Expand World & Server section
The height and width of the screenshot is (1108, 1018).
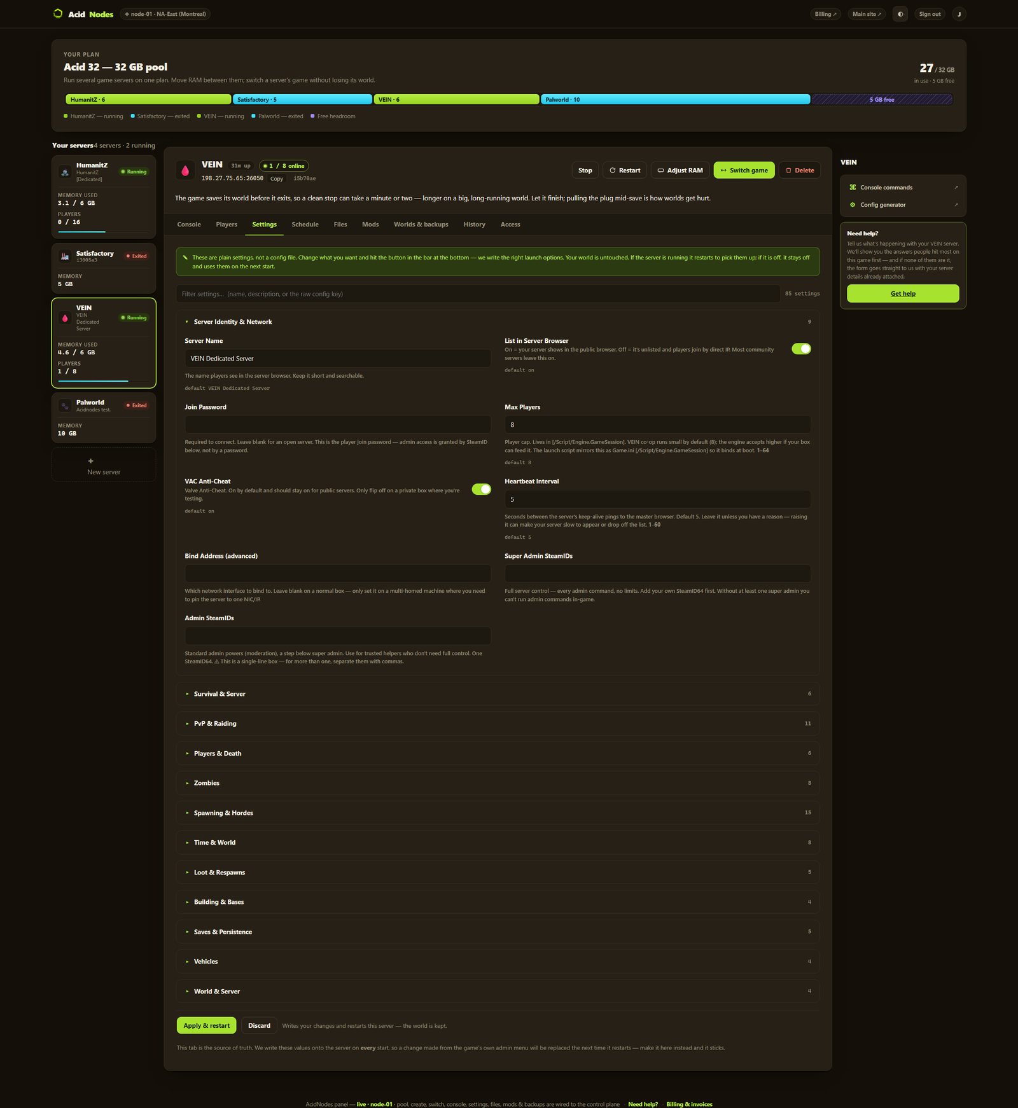[498, 992]
